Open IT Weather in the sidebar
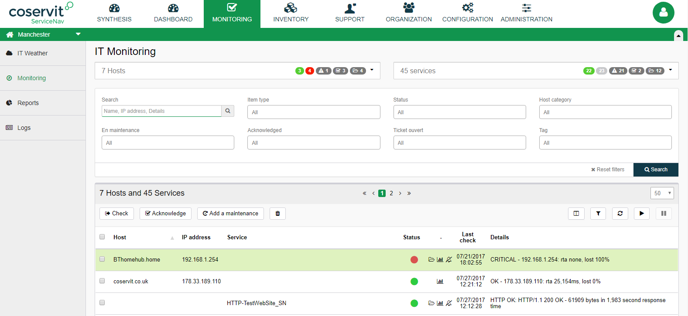 [x=43, y=53]
